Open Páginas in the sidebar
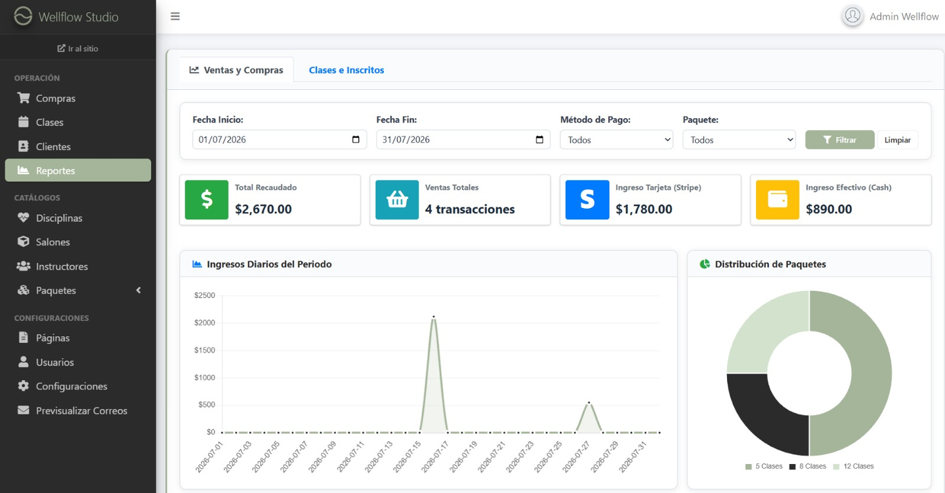Screen dimensions: 945x493 coord(78,337)
